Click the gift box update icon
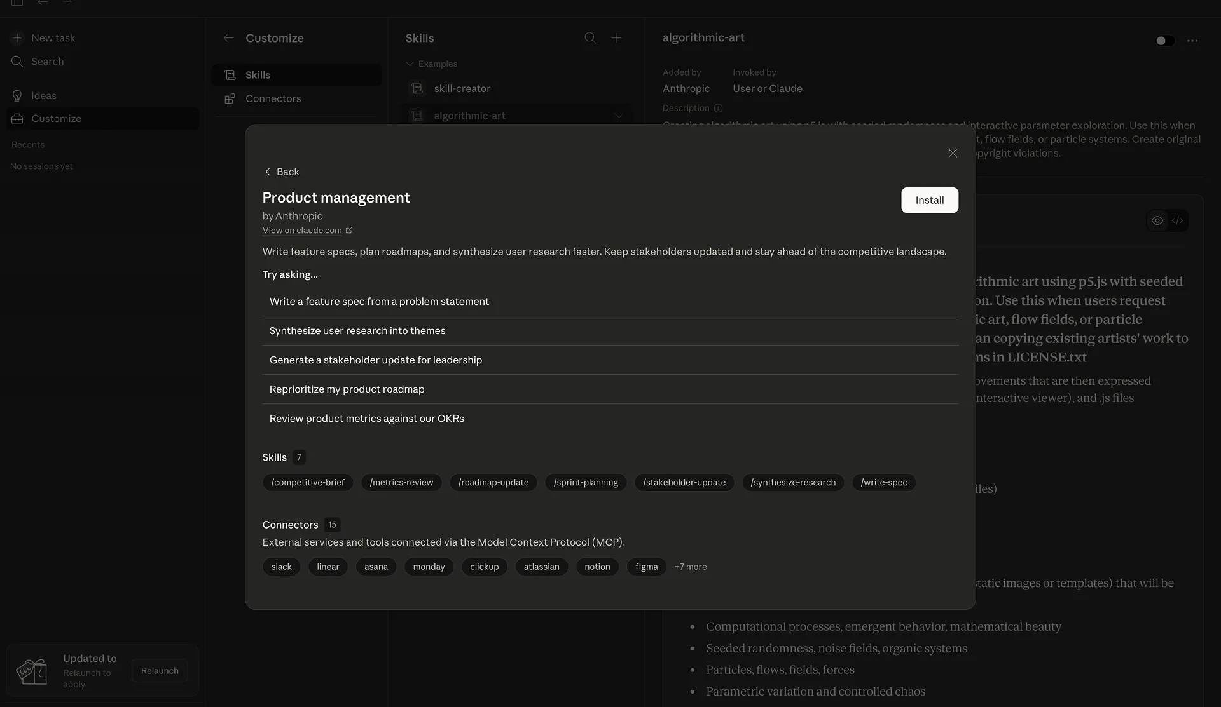 pos(32,671)
